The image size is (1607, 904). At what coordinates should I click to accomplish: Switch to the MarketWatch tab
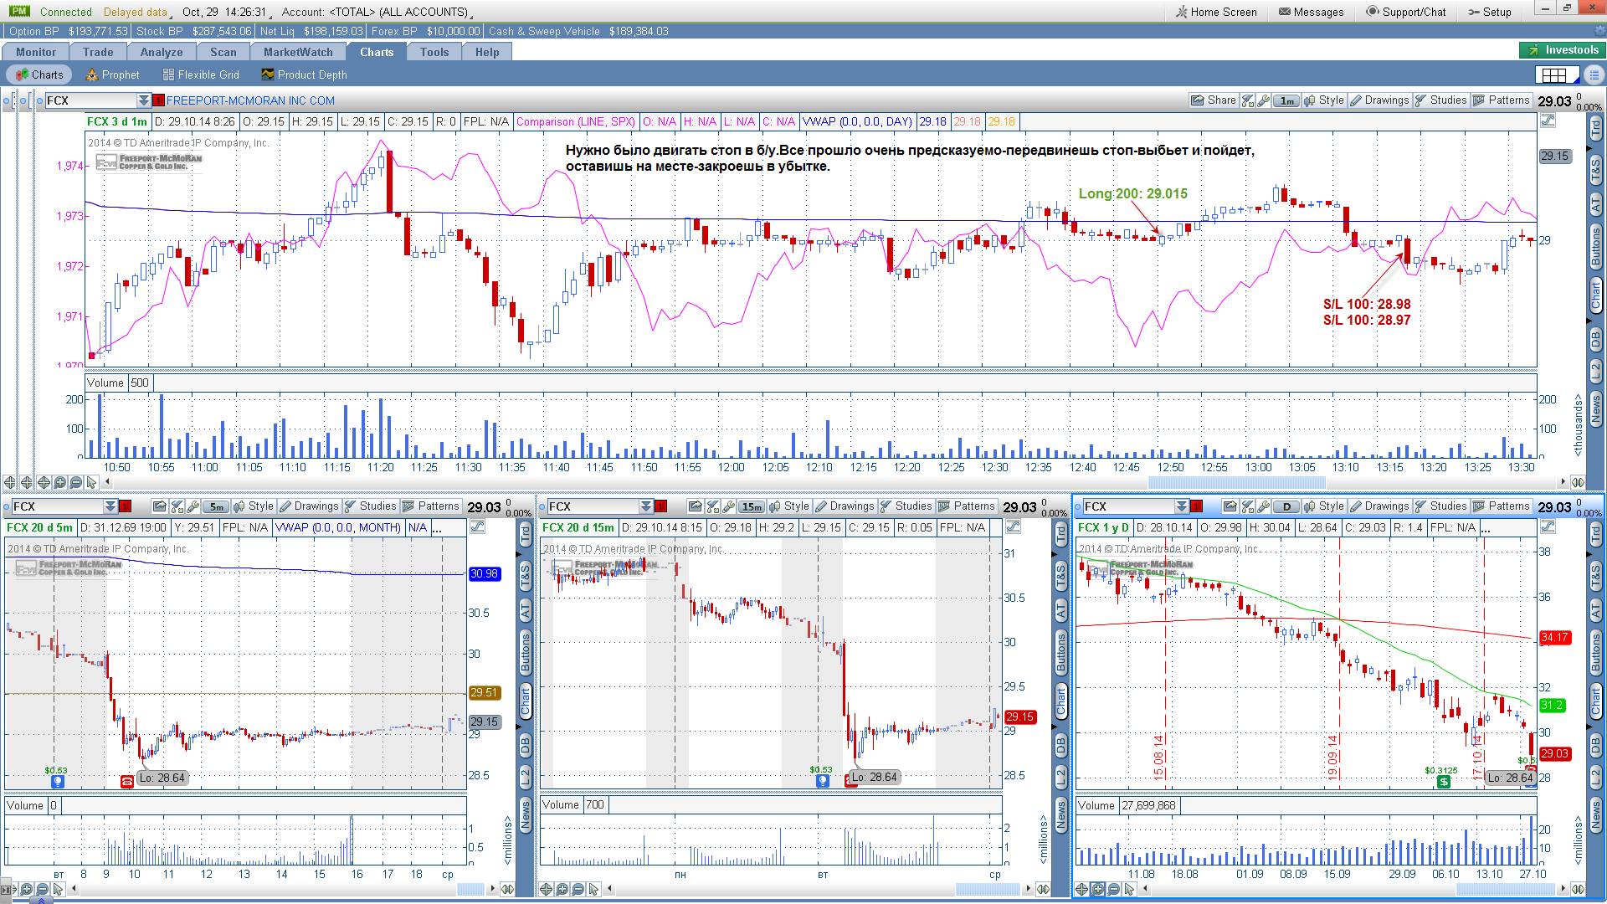click(298, 52)
